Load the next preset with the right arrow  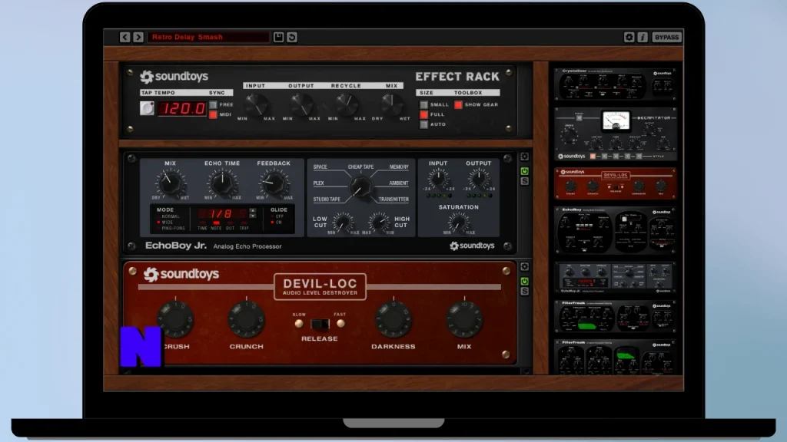[138, 37]
